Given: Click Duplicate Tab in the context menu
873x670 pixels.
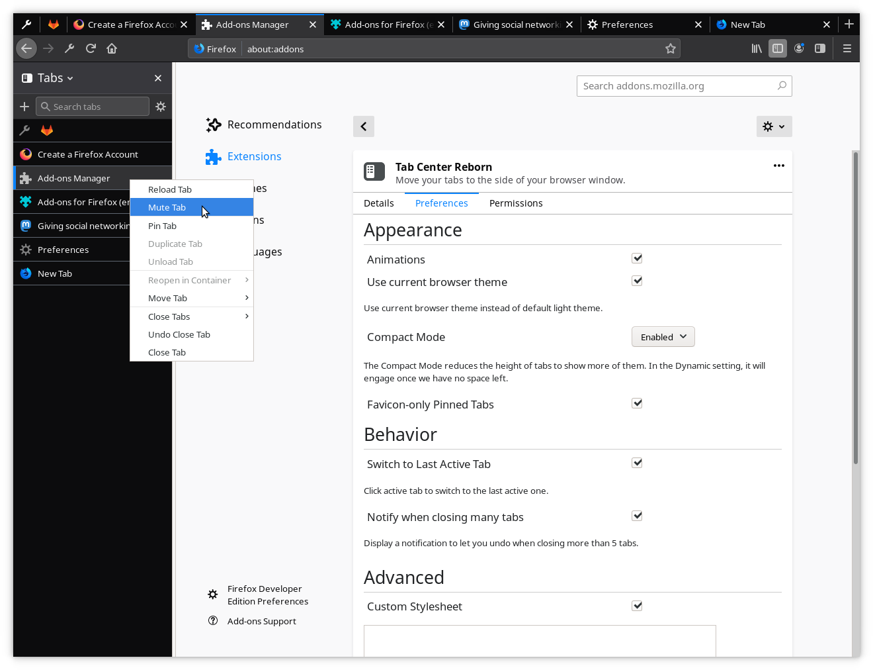Looking at the screenshot, I should tap(192, 244).
